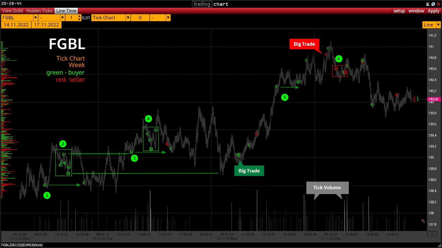Click the 01:15:00 time axis label
The height and width of the screenshot is (248, 442).
tap(20, 234)
